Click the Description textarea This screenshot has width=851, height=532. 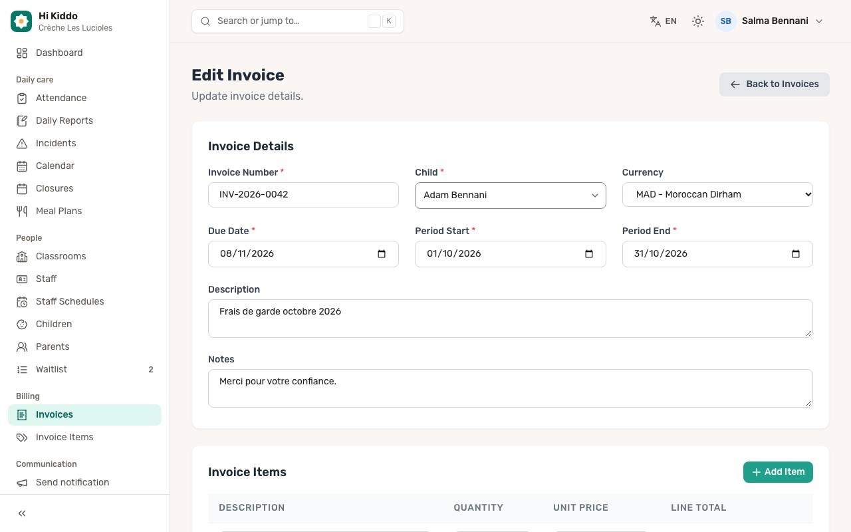(511, 318)
